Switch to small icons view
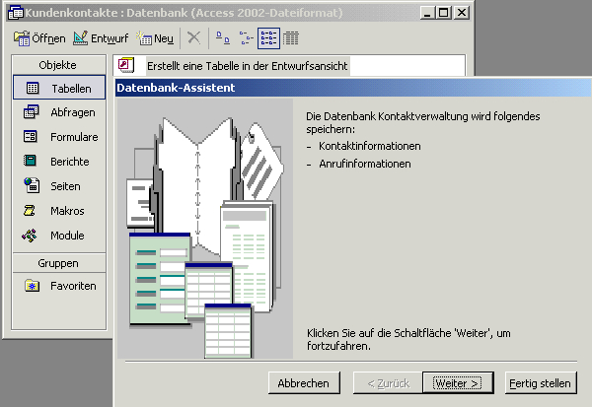This screenshot has width=592, height=407. (x=246, y=38)
